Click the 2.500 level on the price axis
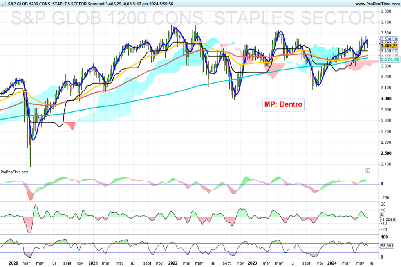The image size is (401, 267). pyautogui.click(x=386, y=153)
